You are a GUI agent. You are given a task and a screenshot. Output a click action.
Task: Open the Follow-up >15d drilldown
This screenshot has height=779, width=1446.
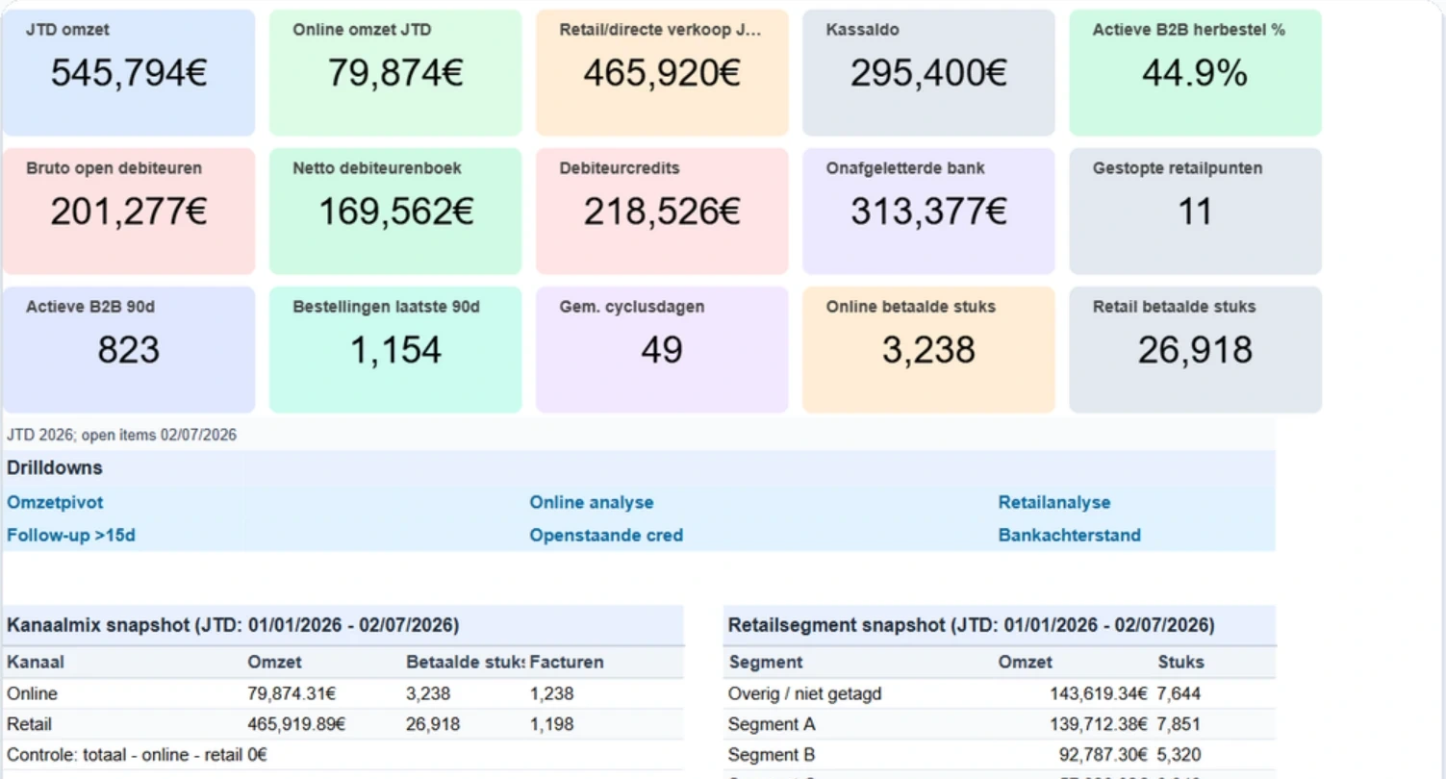(71, 535)
